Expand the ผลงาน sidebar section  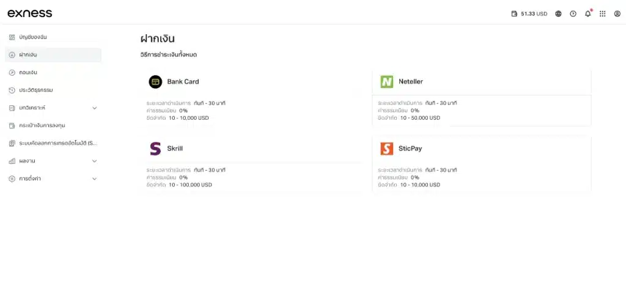click(x=94, y=161)
